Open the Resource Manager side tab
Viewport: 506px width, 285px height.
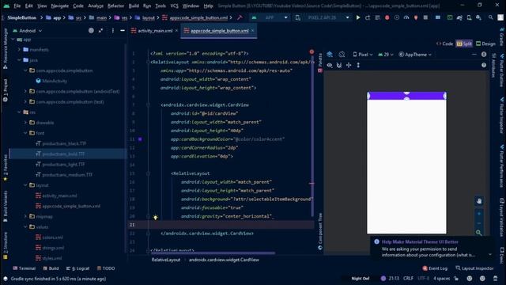pos(6,48)
